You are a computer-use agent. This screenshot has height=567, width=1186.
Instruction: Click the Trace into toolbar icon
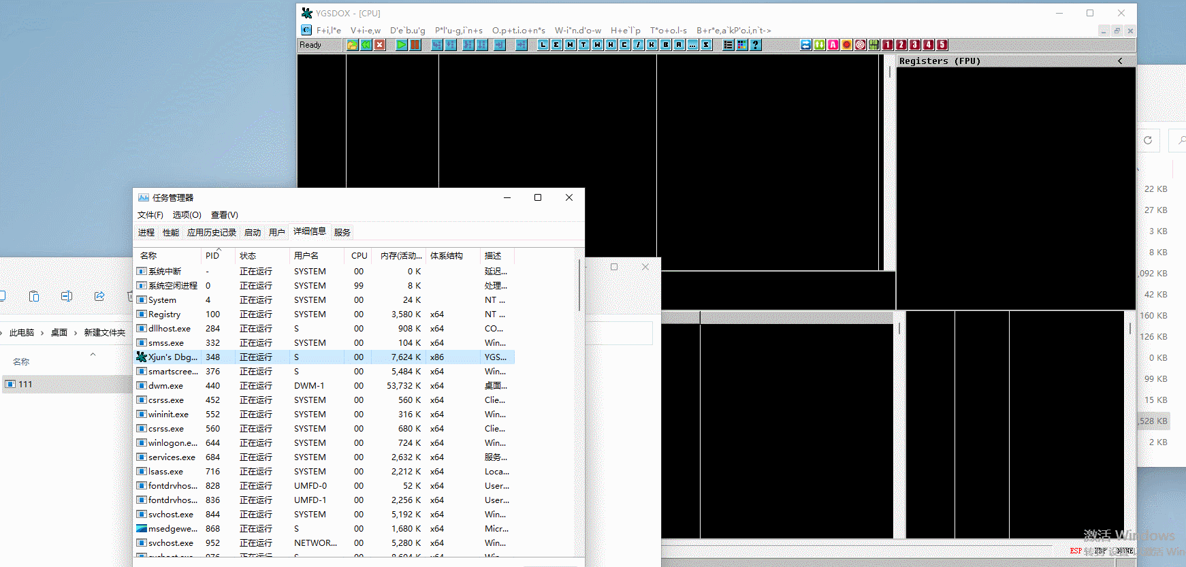tap(468, 45)
